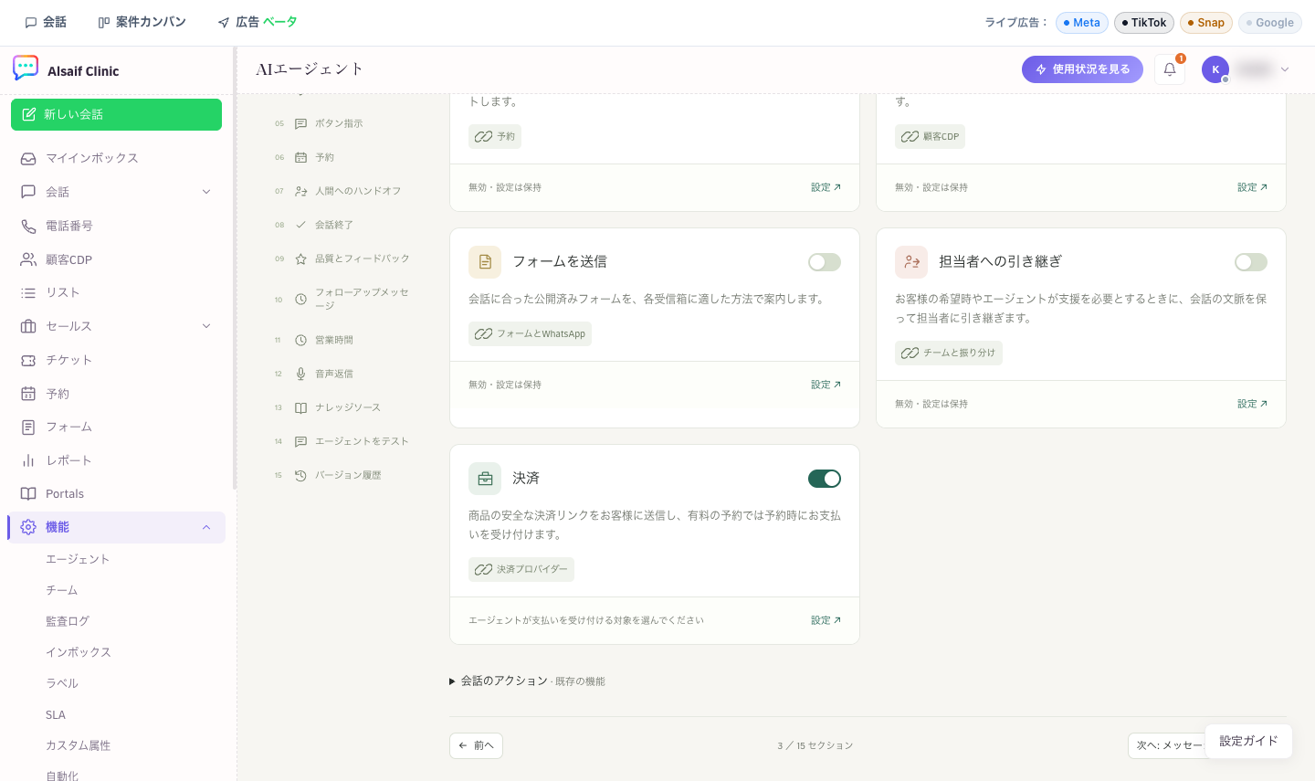Select エージェント under 機能
The width and height of the screenshot is (1315, 781).
point(78,559)
